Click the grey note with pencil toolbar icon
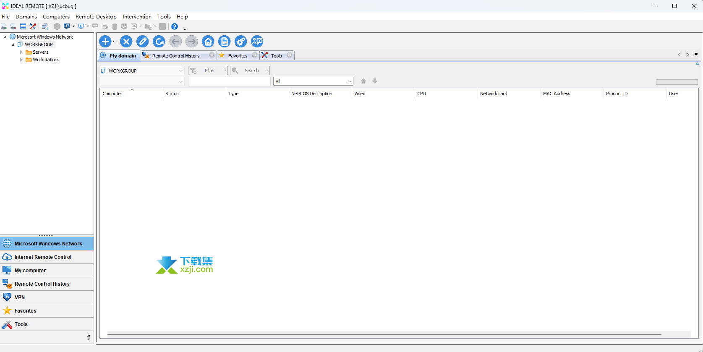Viewport: 703px width, 352px height. (x=105, y=27)
